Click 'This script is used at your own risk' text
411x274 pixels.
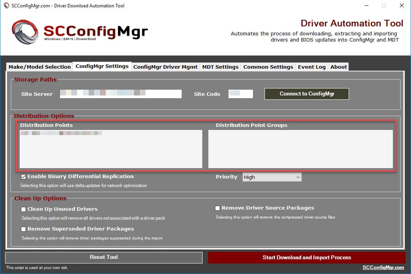pyautogui.click(x=37, y=268)
